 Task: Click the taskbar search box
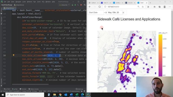tap(25, 95)
